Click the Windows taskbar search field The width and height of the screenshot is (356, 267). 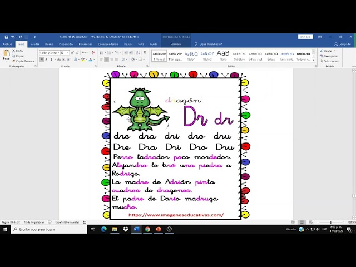[x=49, y=229]
